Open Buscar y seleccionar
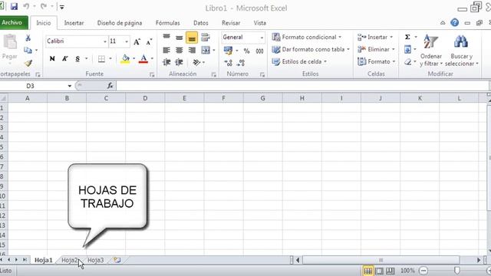The image size is (491, 276). 462,50
